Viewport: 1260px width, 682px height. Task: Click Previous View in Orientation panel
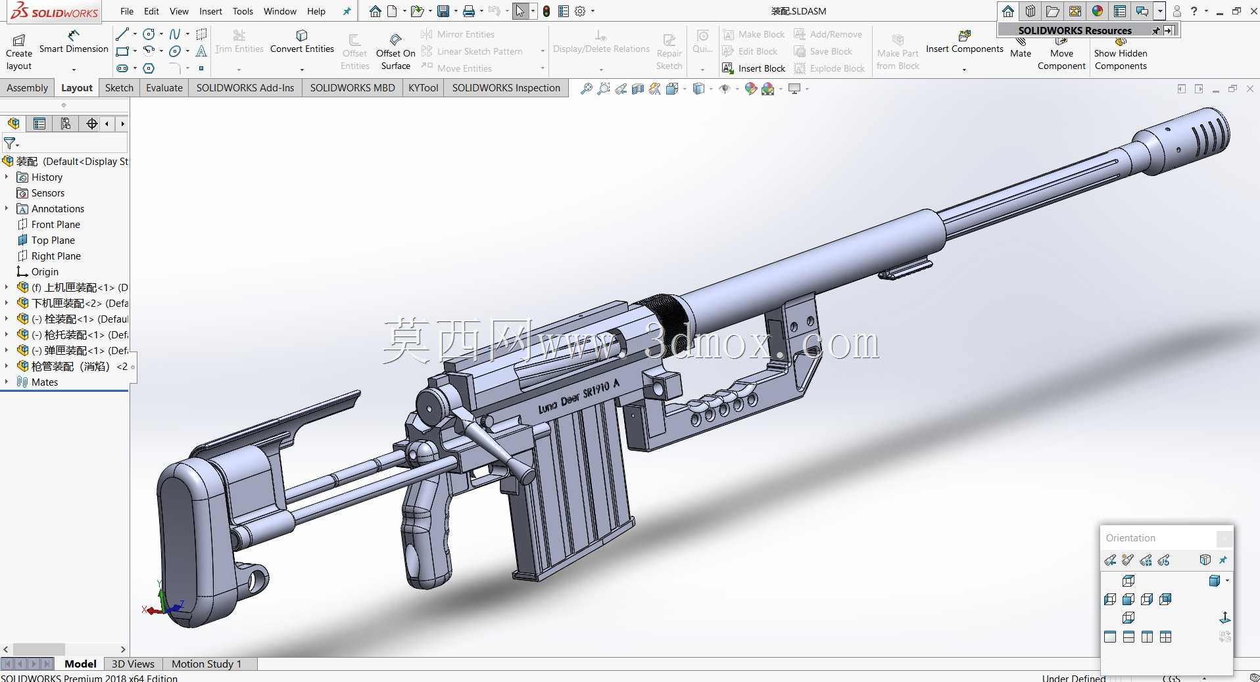(x=1110, y=560)
